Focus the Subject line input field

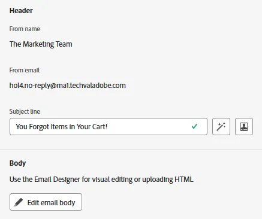[x=109, y=126]
